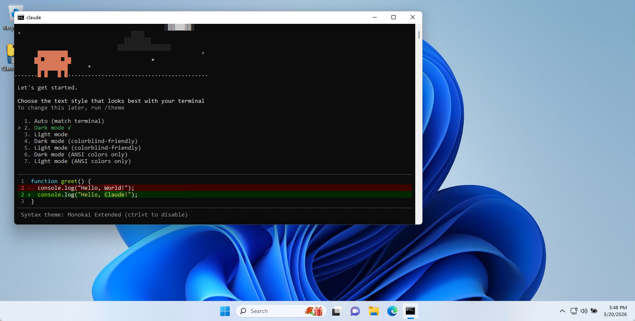Click the added line with Hello, Claude!

point(215,194)
